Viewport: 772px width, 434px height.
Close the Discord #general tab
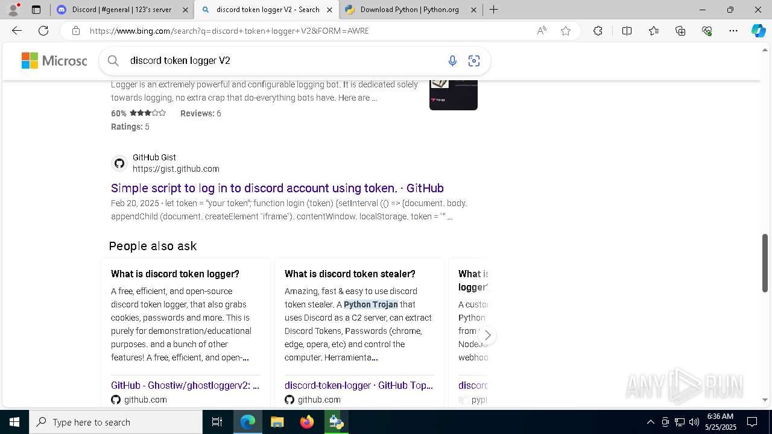tap(185, 10)
